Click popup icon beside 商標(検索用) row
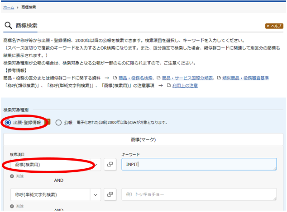The height and width of the screenshot is (212, 287). (110, 164)
